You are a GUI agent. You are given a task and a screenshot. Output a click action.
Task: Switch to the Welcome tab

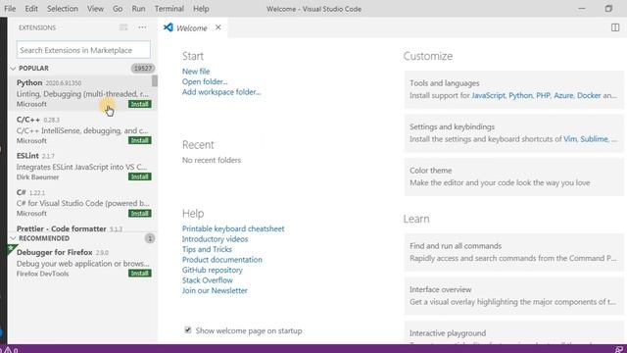tap(192, 28)
